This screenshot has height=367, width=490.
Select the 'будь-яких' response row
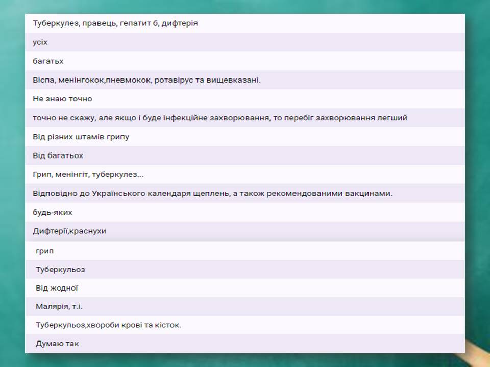pyautogui.click(x=244, y=212)
